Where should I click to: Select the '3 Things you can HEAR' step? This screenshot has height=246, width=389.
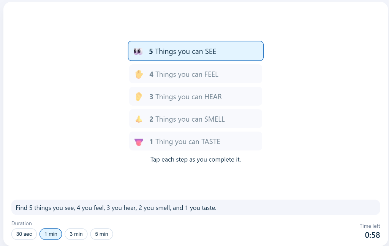(x=196, y=97)
